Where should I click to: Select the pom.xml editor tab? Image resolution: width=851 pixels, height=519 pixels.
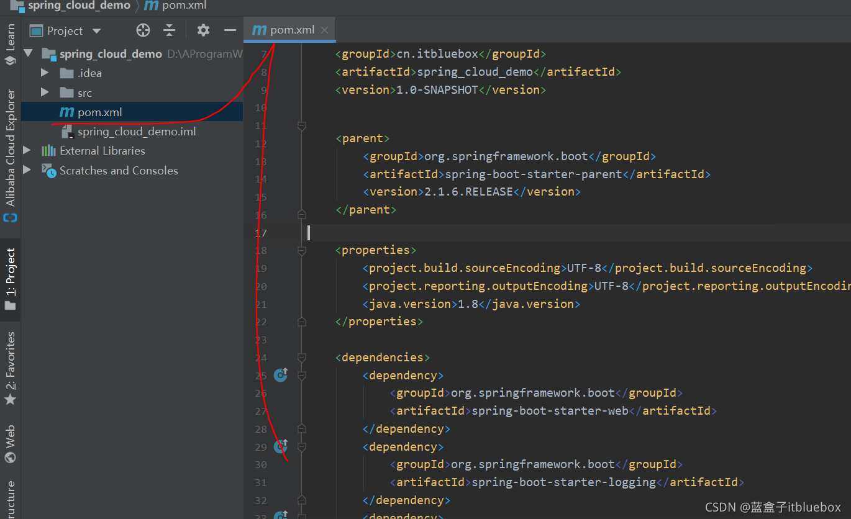tap(290, 30)
